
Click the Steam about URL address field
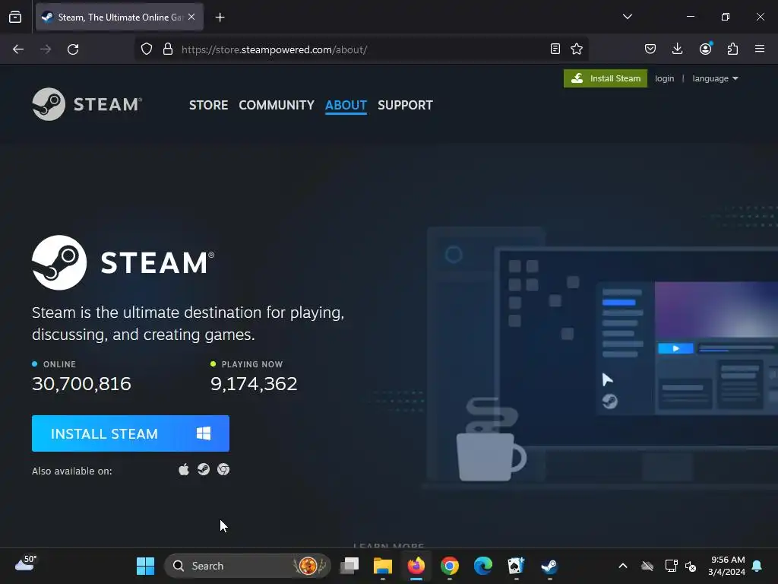click(361, 49)
